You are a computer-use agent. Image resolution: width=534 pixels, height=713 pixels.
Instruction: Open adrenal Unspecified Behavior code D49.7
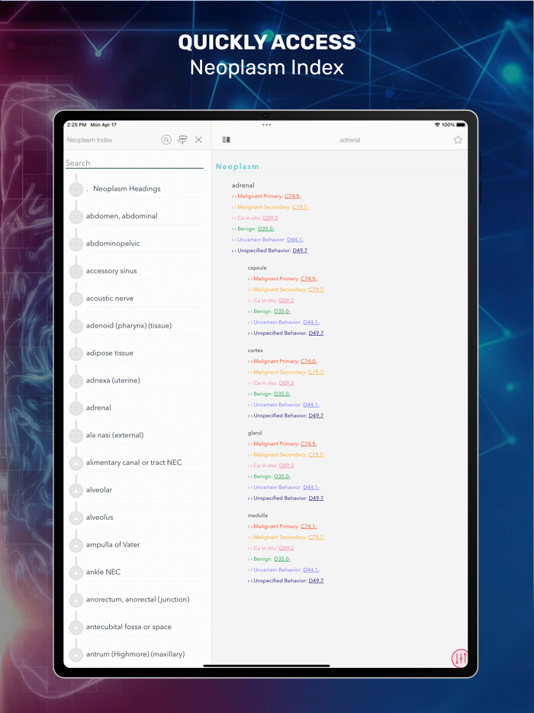tap(300, 250)
